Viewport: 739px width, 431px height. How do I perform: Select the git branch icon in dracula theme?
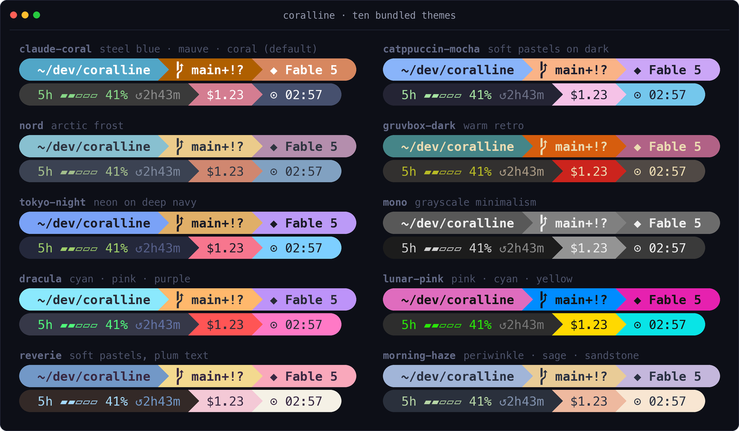(x=179, y=300)
